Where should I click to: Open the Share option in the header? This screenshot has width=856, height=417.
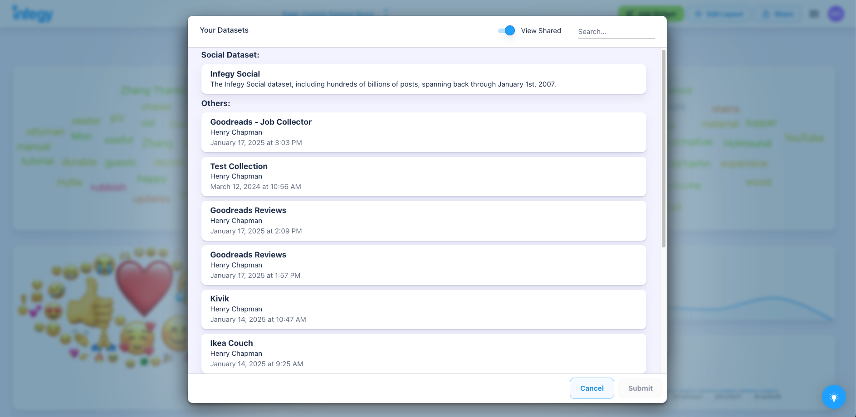pos(778,14)
